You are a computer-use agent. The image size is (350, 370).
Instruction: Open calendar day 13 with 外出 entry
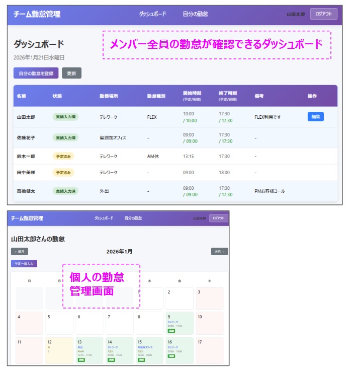click(x=89, y=351)
